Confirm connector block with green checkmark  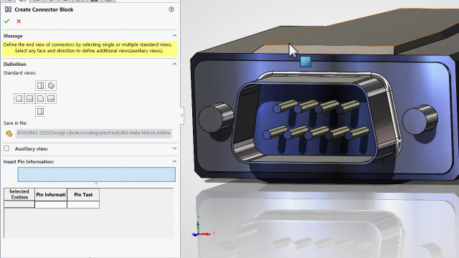(x=6, y=21)
